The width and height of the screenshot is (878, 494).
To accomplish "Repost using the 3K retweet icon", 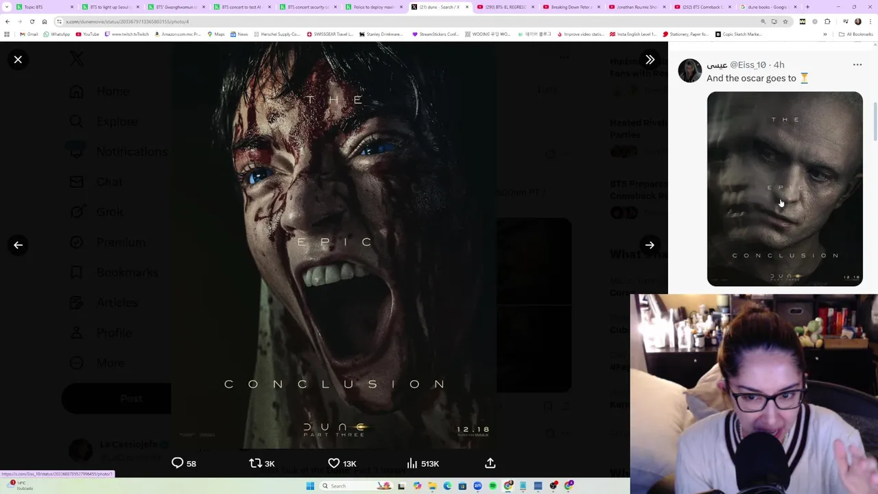I will (x=261, y=463).
